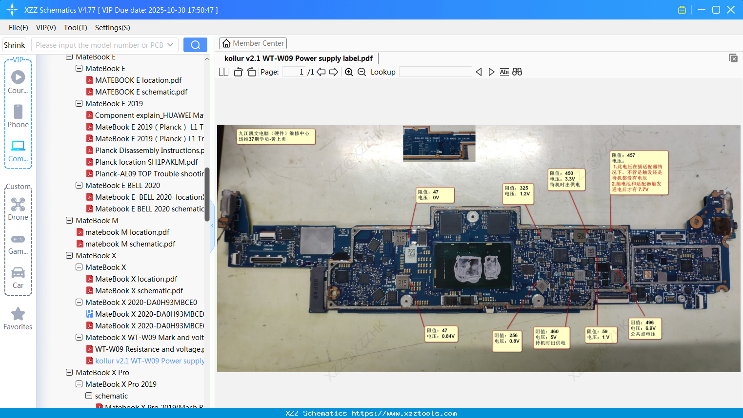This screenshot has height=418, width=743.
Task: Open Planck location SH1PAKLM.pdf
Action: (x=146, y=162)
